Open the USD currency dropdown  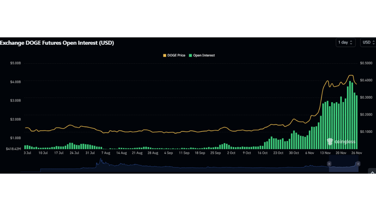click(x=368, y=42)
